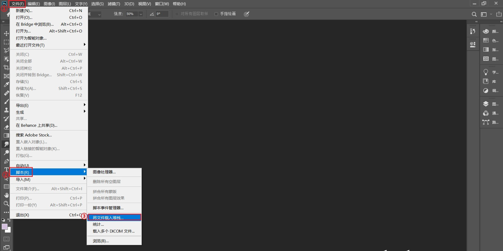Viewport: 503px width, 251px height.
Task: Activate the Zoom tool magnifier
Action: (x=6, y=203)
